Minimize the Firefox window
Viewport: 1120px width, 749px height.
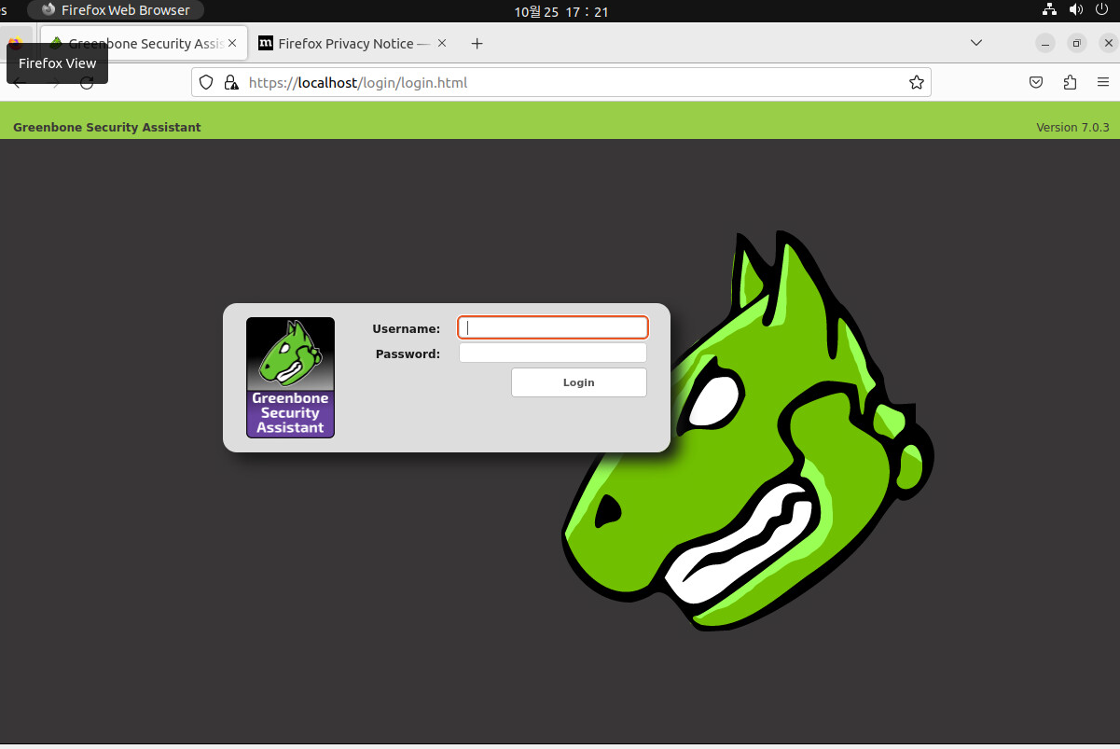tap(1046, 43)
